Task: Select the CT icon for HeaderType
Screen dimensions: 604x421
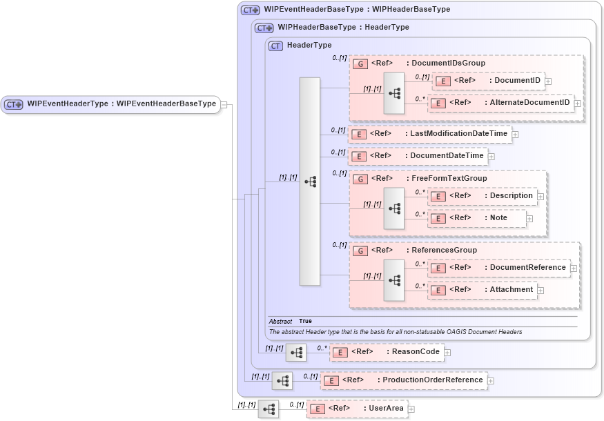Action: [275, 45]
